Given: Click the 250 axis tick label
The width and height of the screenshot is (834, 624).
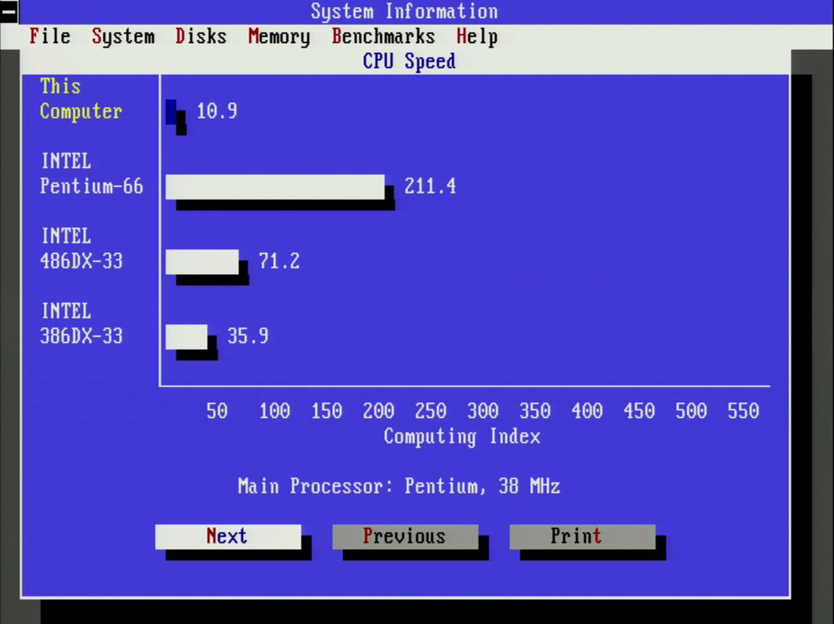Looking at the screenshot, I should (x=431, y=411).
